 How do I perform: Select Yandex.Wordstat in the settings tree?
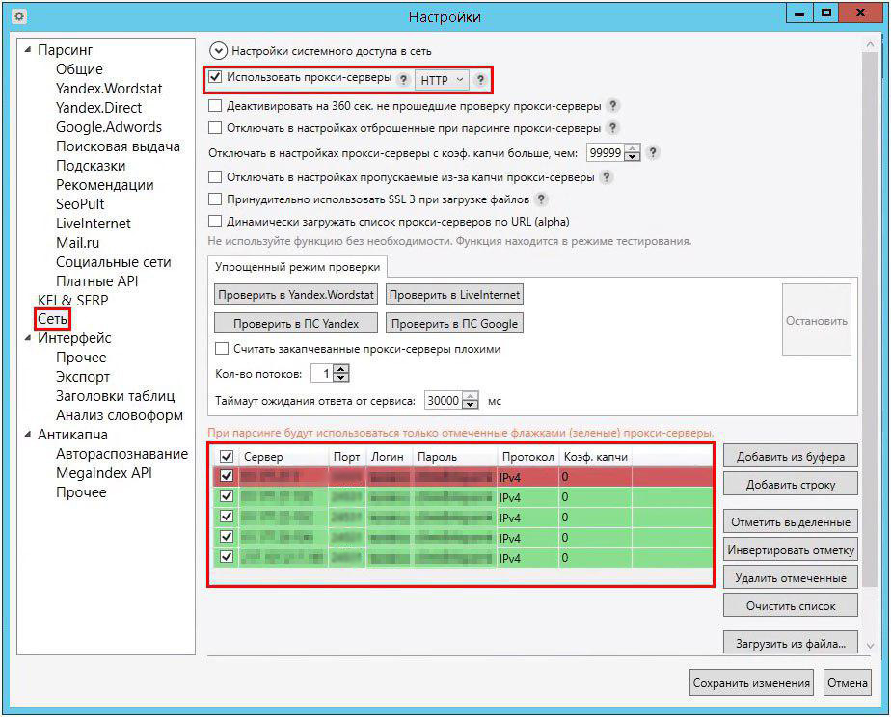(x=109, y=89)
